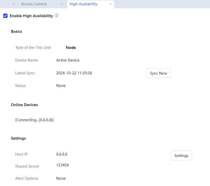Viewport: 210px width, 186px height.
Task: Click the Alert Options None value
Action: [x=61, y=178]
